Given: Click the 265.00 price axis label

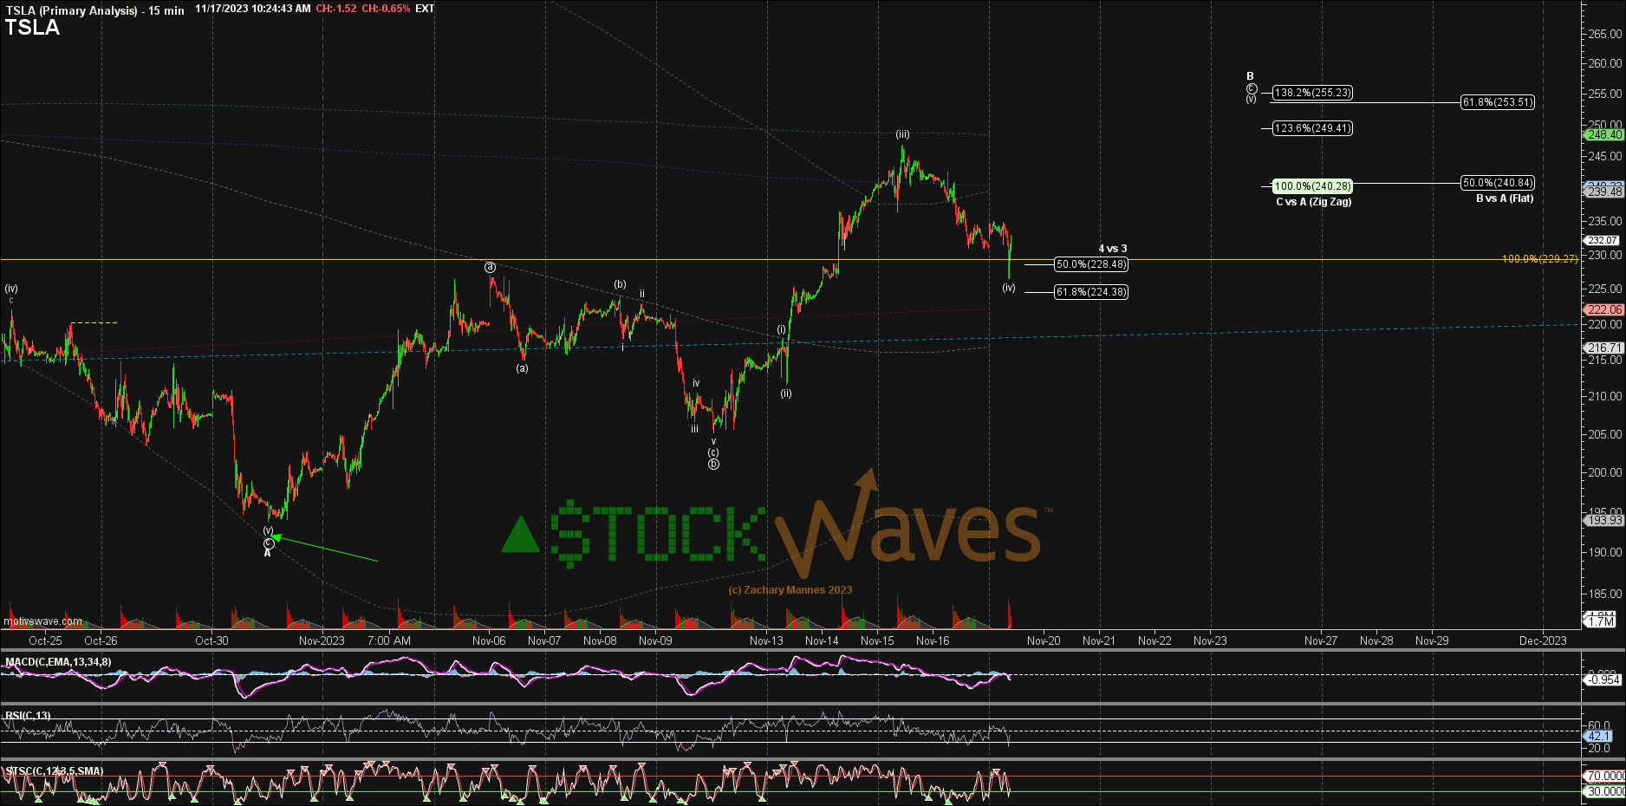Looking at the screenshot, I should pos(1605,34).
